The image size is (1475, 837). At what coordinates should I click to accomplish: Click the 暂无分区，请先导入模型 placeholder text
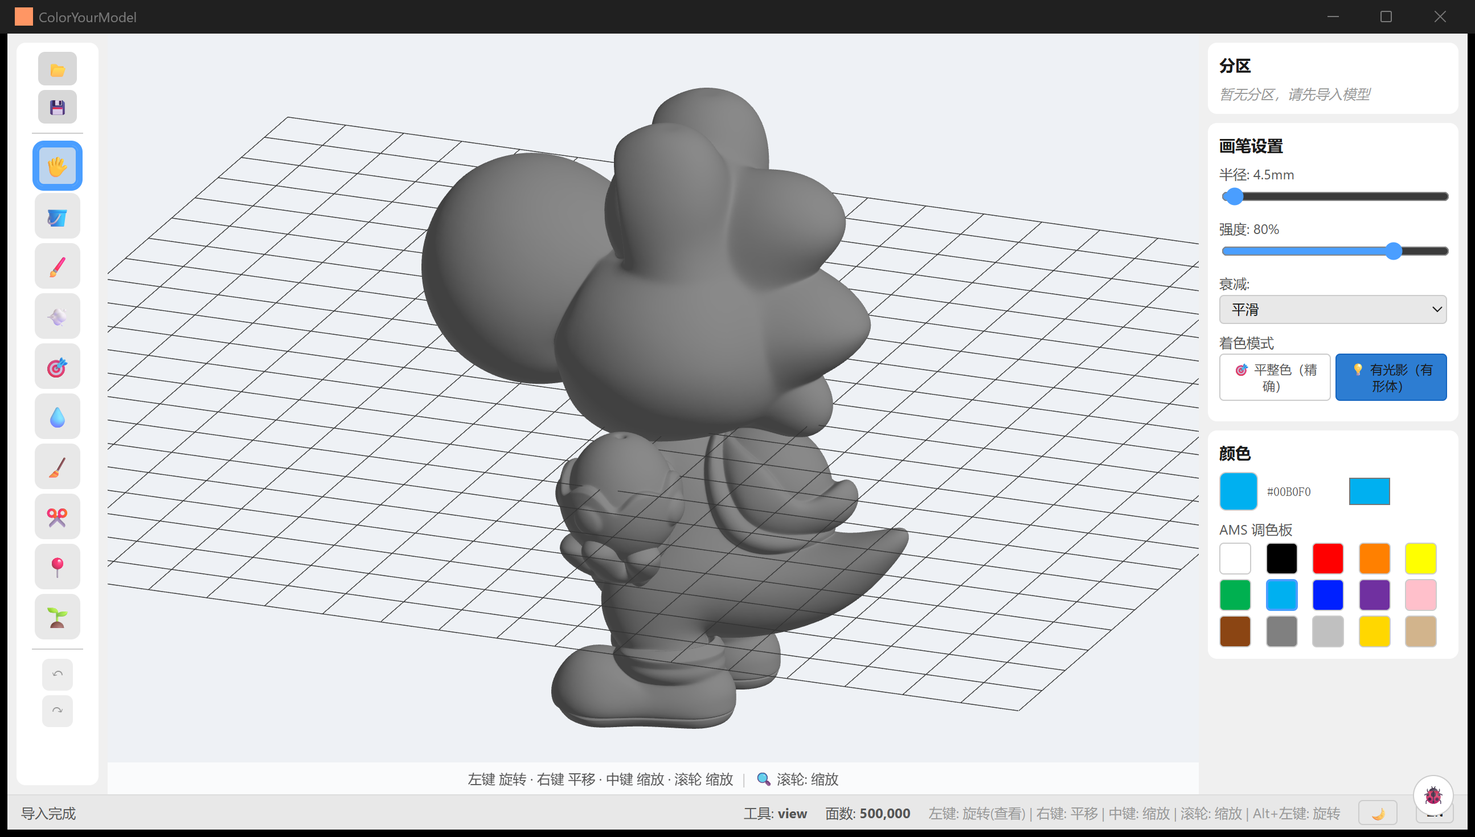click(1295, 95)
